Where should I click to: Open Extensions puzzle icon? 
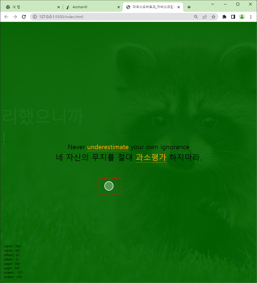(x=224, y=17)
